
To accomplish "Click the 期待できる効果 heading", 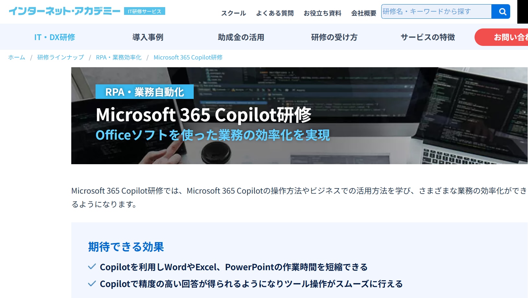I will [x=126, y=247].
